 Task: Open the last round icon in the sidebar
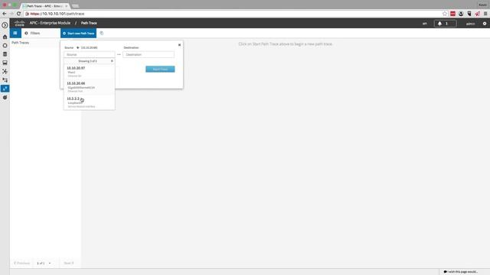click(x=5, y=98)
